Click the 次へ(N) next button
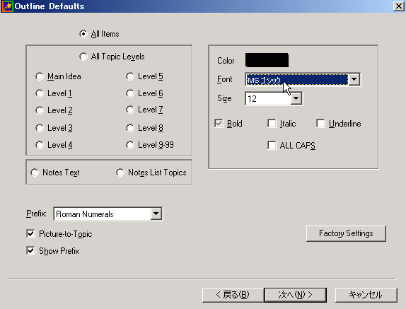Screen dimensions: 406x309 [295, 295]
